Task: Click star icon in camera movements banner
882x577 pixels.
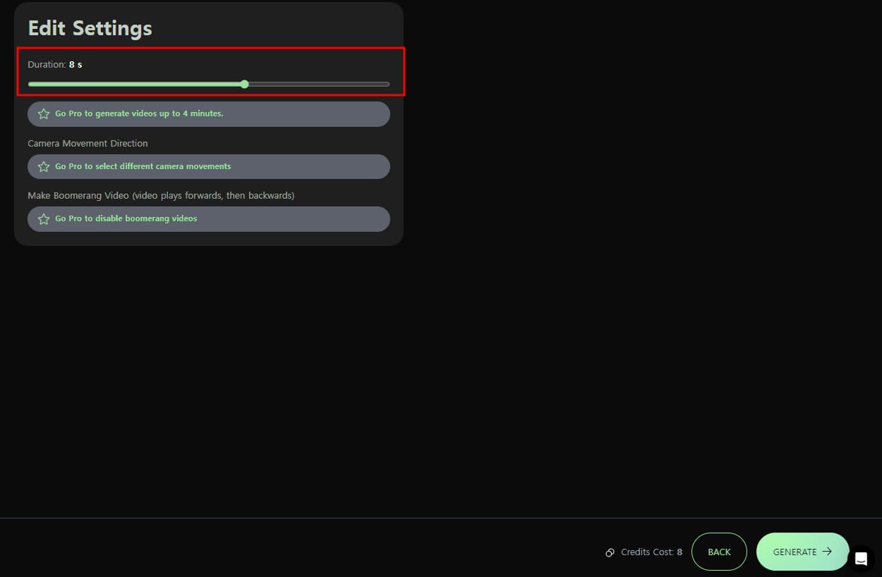Action: [44, 166]
